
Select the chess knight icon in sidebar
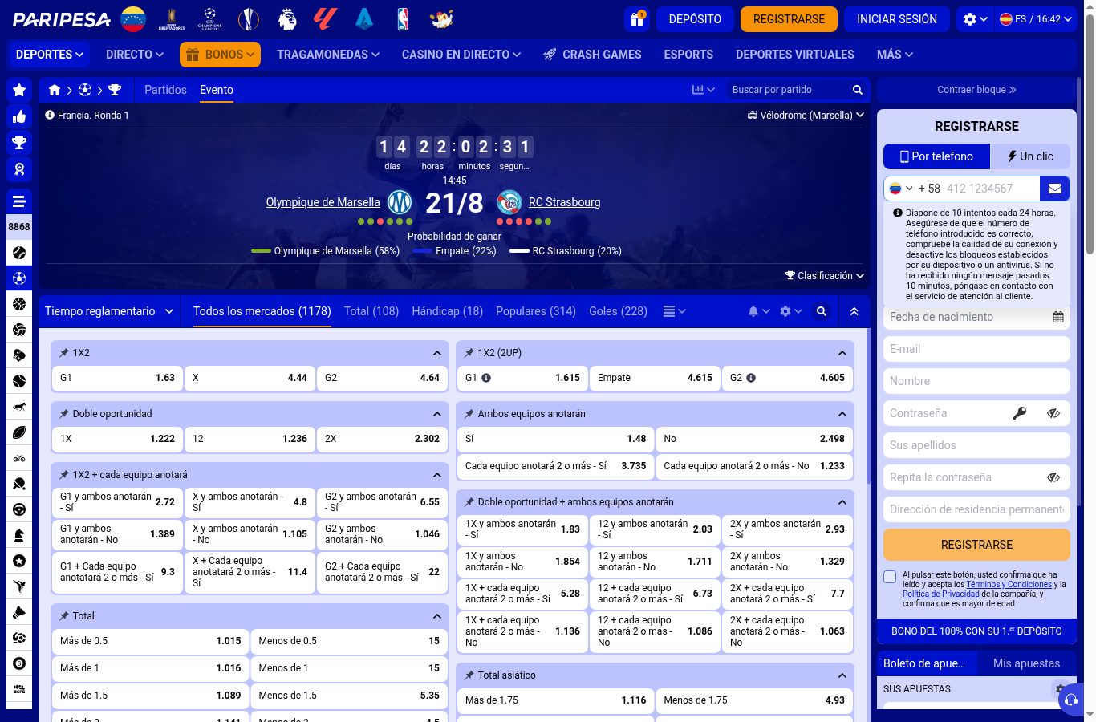pos(19,535)
